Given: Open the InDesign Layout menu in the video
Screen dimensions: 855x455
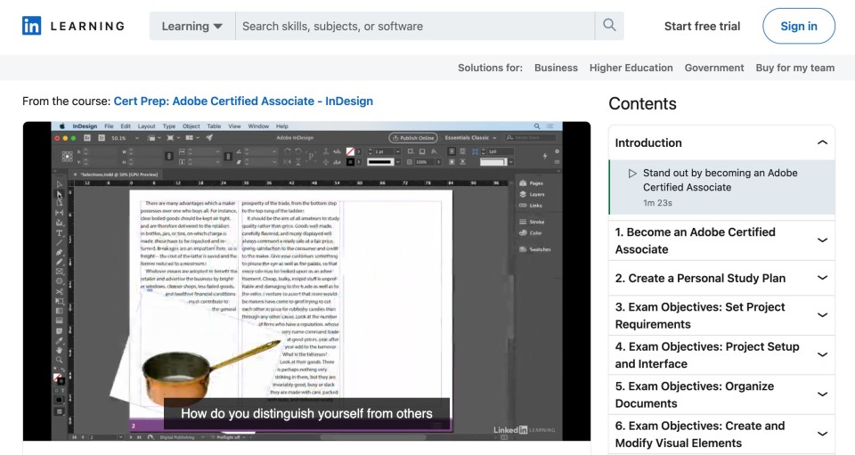Looking at the screenshot, I should [x=146, y=126].
